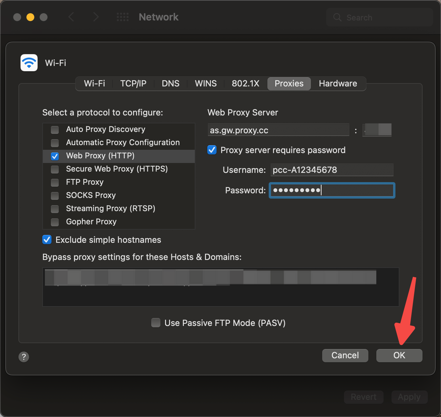Viewport: 441px width, 417px height.
Task: Open the WINS tab
Action: tap(206, 83)
